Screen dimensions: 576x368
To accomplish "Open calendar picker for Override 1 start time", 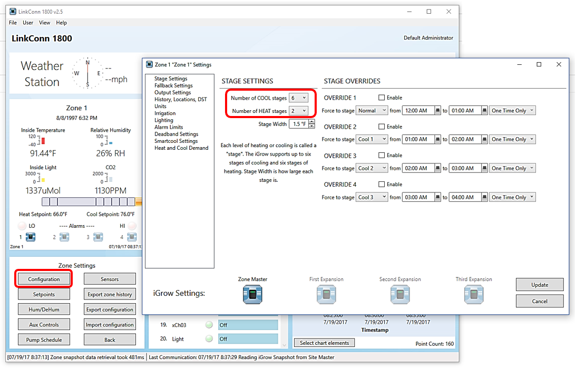I will tap(437, 110).
